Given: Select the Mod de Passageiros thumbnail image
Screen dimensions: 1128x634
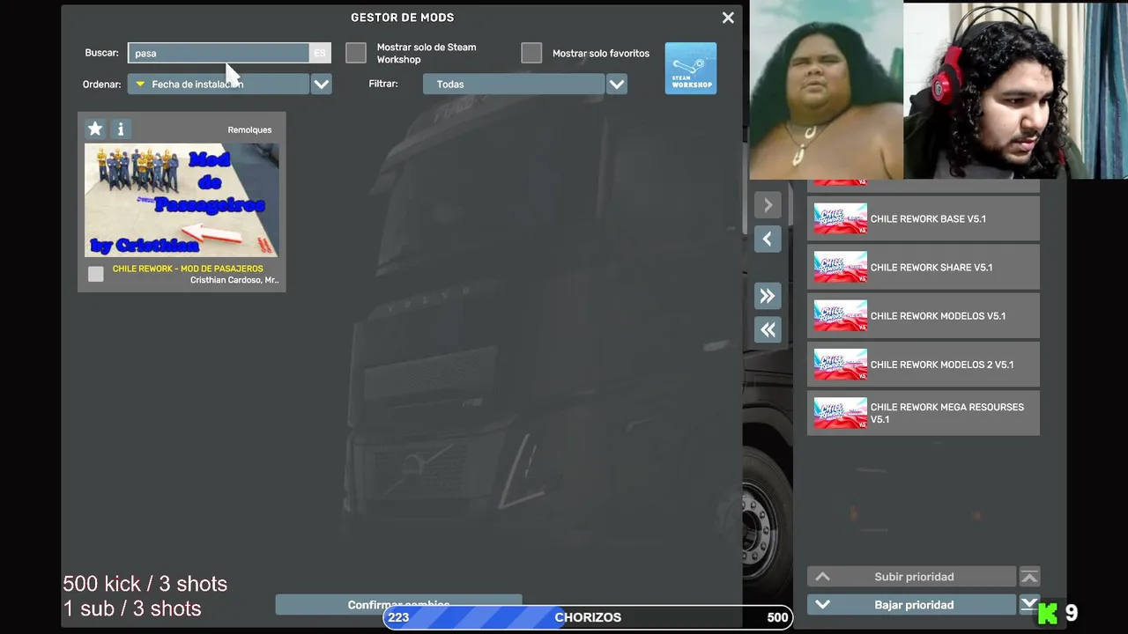Looking at the screenshot, I should (182, 200).
